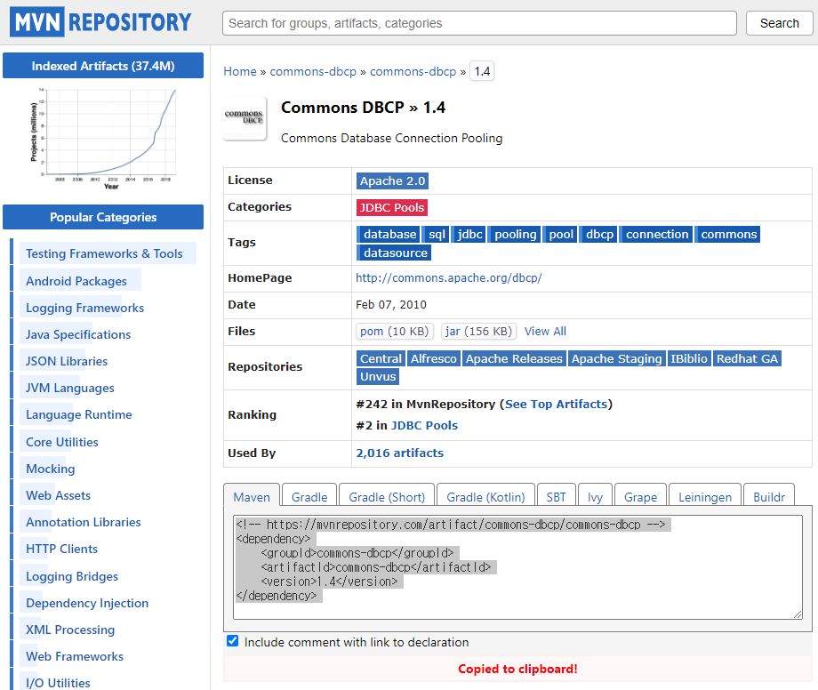Open the Apache Releases repository badge
The image size is (818, 690).
(514, 359)
